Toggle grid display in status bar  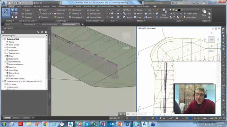coord(119,118)
